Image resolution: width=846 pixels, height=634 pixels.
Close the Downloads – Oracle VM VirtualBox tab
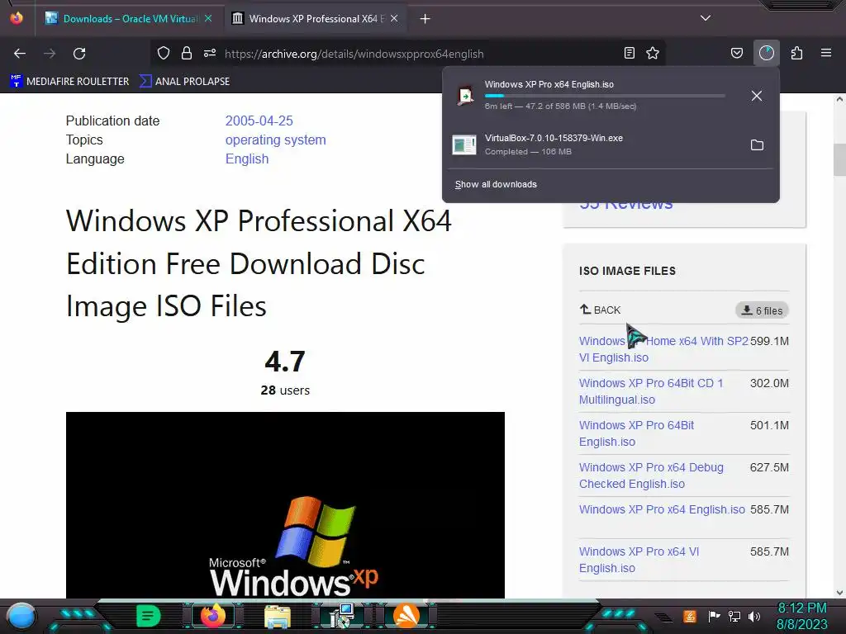tap(208, 18)
